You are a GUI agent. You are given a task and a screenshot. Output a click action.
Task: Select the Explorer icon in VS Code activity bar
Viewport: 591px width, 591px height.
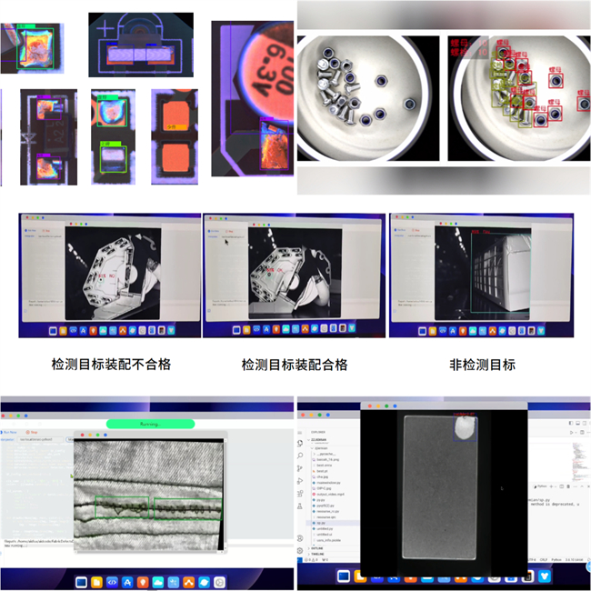[x=301, y=443]
